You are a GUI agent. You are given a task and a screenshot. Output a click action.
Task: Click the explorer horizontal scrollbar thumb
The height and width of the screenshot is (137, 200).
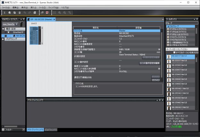coord(11,126)
